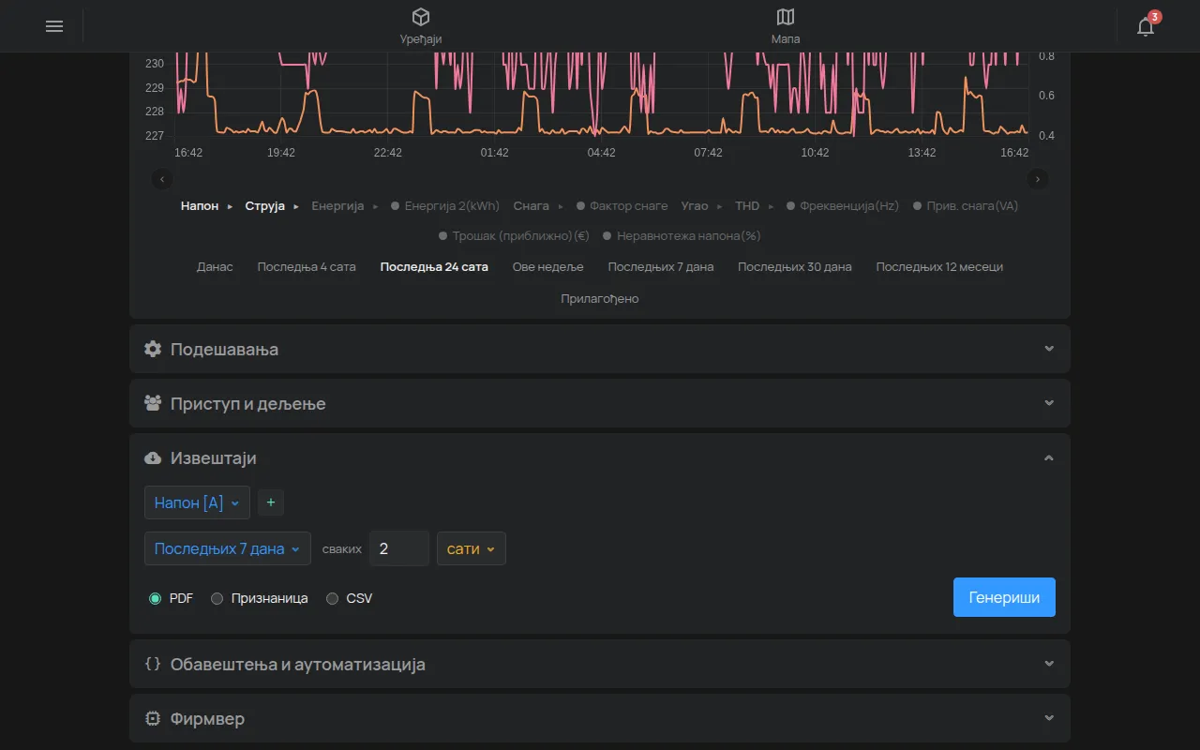Viewport: 1200px width, 750px height.
Task: Toggle the Прив. снага(VA) chart series
Action: [966, 205]
